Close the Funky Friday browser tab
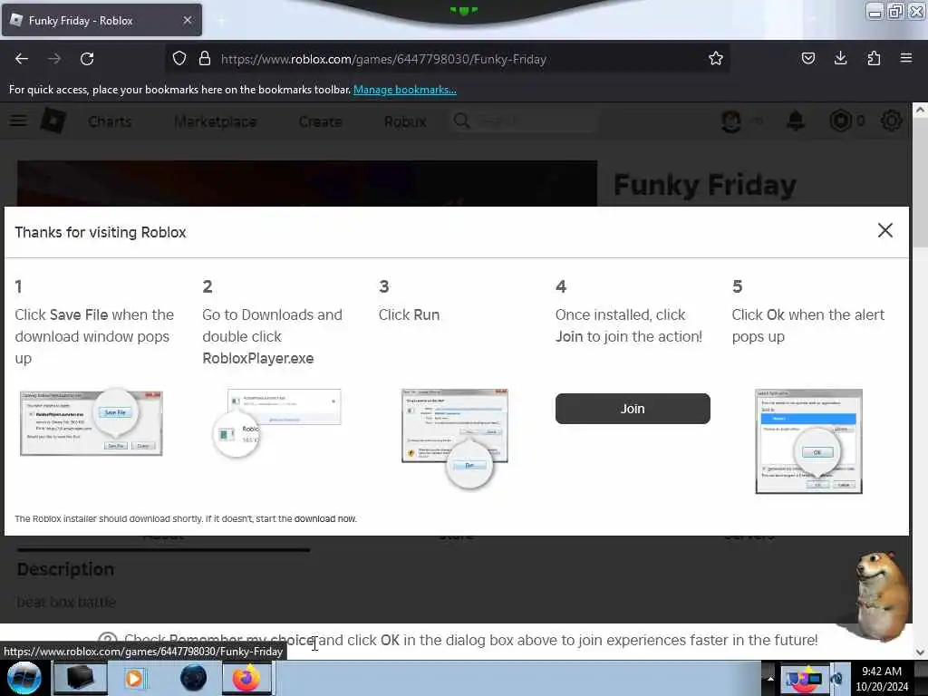Viewport: 928px width, 696px height. (188, 20)
